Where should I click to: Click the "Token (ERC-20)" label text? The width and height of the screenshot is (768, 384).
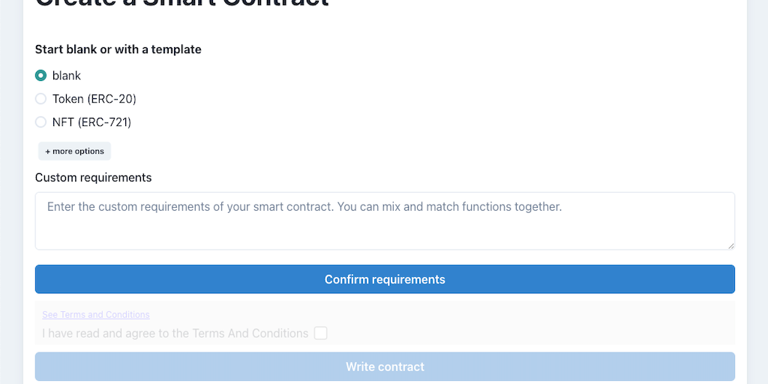(x=94, y=99)
